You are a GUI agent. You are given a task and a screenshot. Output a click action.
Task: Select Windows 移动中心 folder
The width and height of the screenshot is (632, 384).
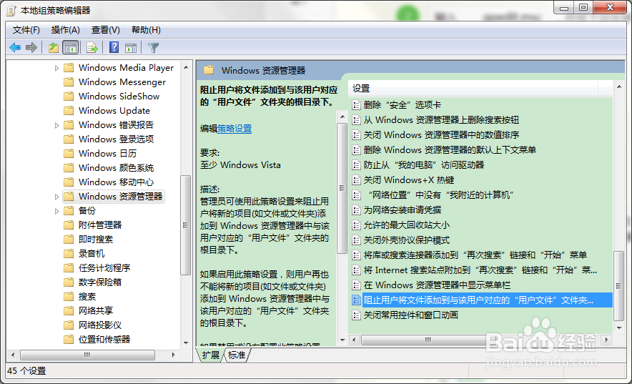116,182
